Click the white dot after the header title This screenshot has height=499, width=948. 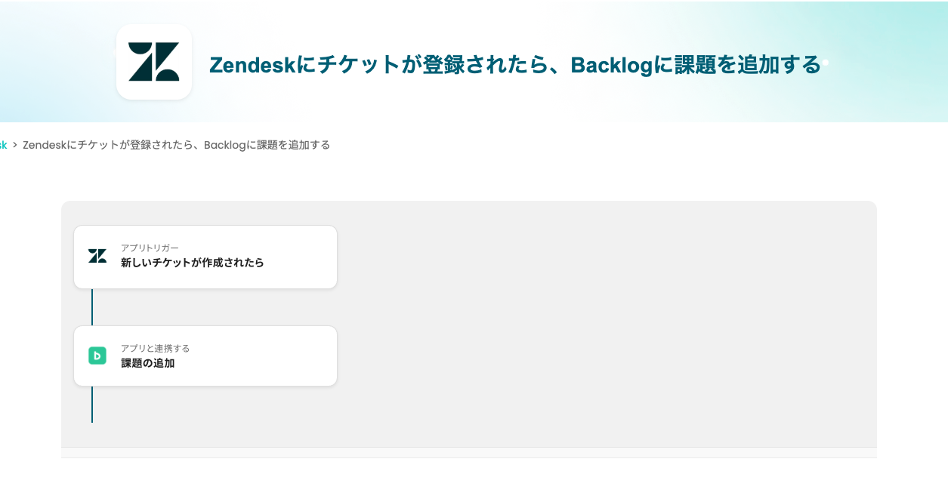(x=826, y=63)
